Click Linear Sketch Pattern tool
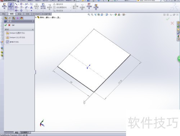The width and height of the screenshot is (180, 136). coord(60,8)
